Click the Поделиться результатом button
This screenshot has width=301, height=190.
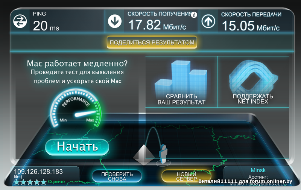[152, 42]
